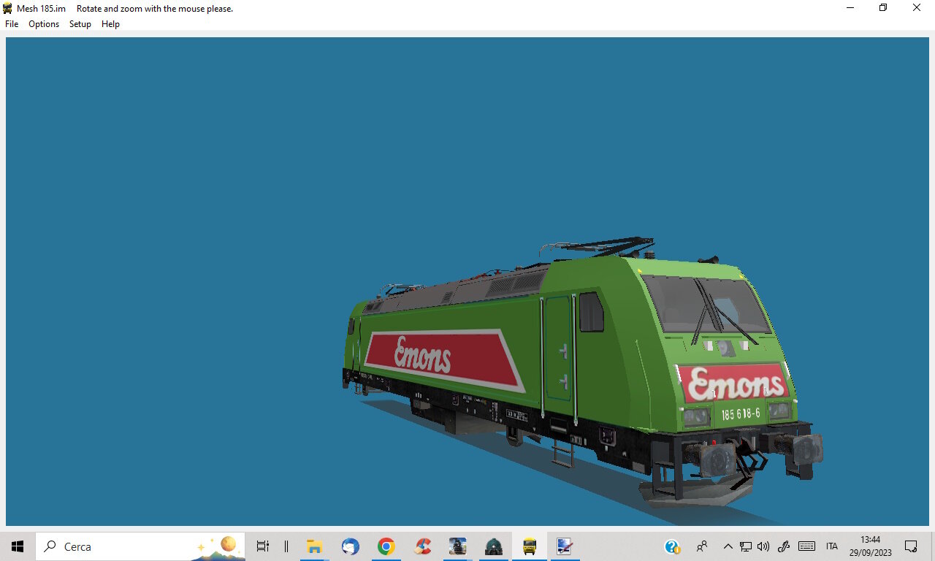The image size is (935, 561).
Task: Show hidden system tray icons
Action: point(728,546)
